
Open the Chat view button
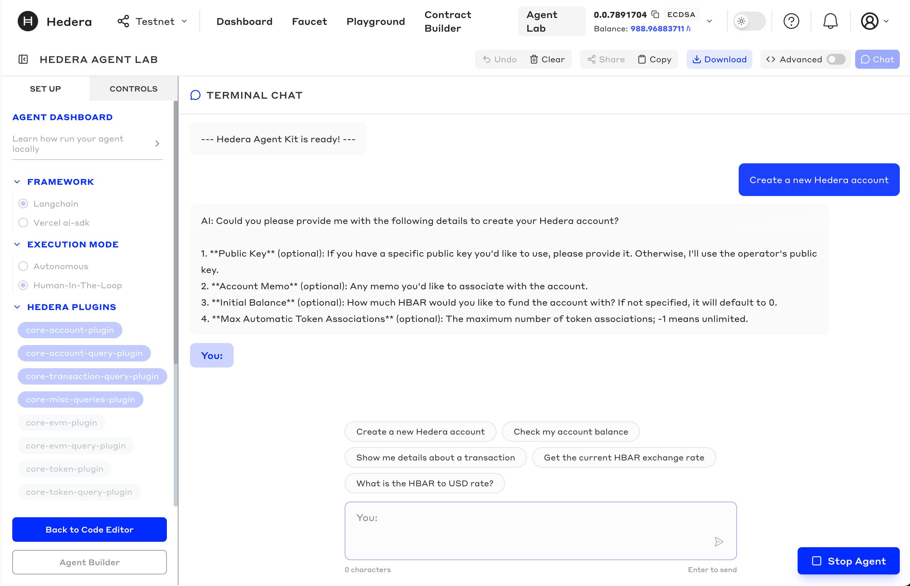877,59
